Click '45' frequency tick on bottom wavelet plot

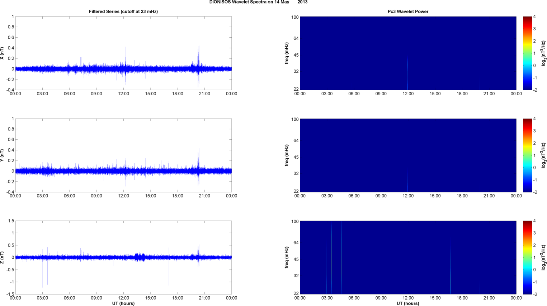[x=296, y=259]
